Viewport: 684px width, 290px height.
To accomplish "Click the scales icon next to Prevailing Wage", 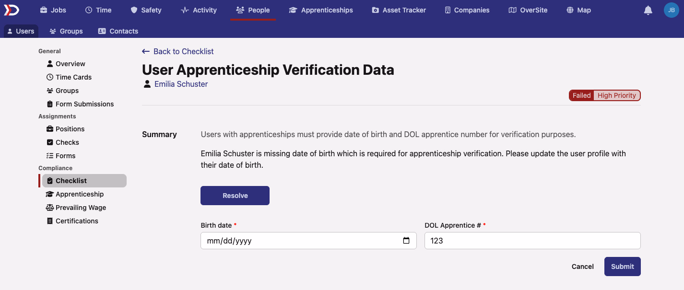I will [x=50, y=208].
